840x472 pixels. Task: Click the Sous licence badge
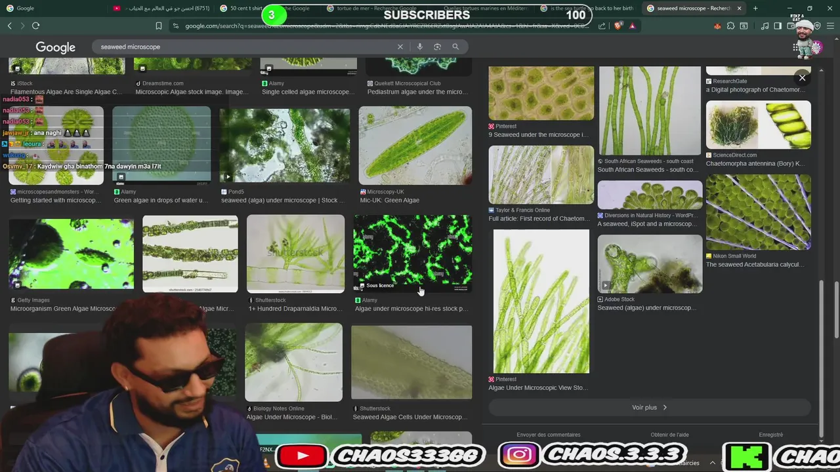(x=377, y=286)
